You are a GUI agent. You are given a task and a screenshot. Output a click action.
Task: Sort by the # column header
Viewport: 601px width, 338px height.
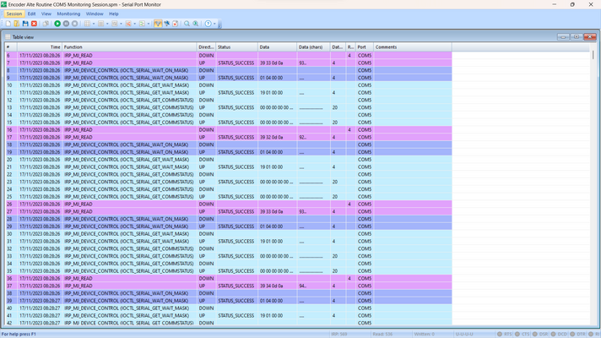pos(11,47)
